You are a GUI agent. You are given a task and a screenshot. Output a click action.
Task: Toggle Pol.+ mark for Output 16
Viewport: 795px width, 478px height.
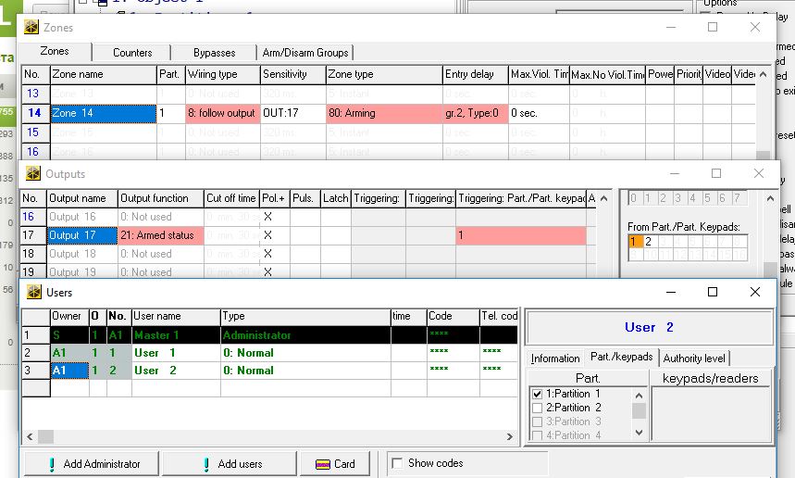click(x=268, y=217)
